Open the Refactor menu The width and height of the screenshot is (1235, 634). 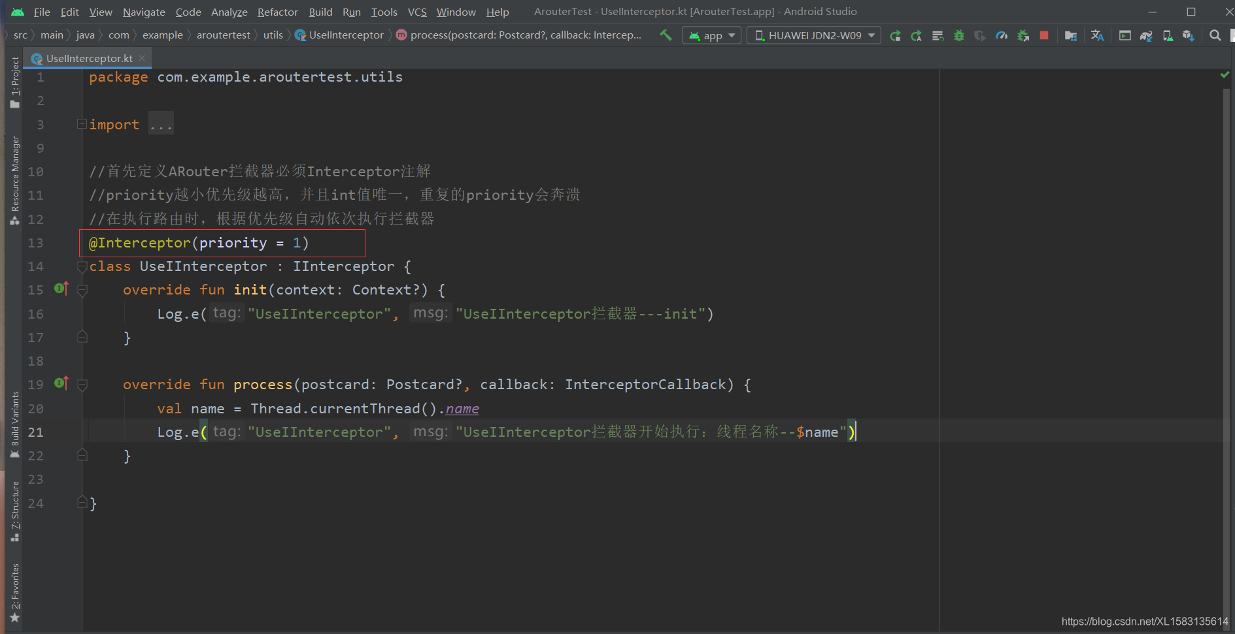point(278,12)
